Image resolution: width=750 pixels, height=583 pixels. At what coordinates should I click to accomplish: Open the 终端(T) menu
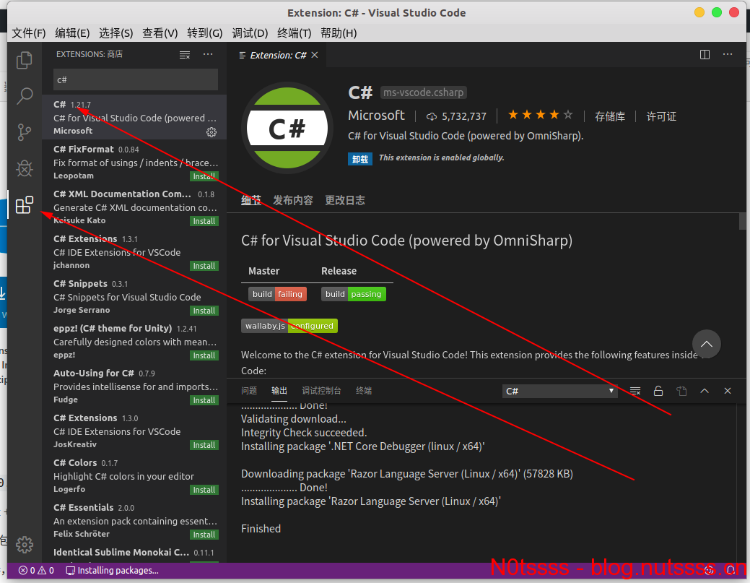[295, 33]
